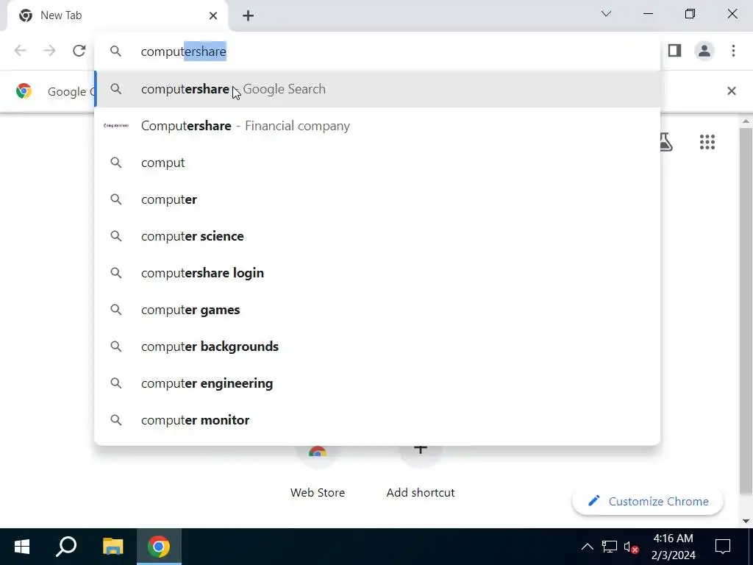Click the Chrome logo in the infobar
Viewport: 753px width, 565px height.
pyautogui.click(x=24, y=90)
